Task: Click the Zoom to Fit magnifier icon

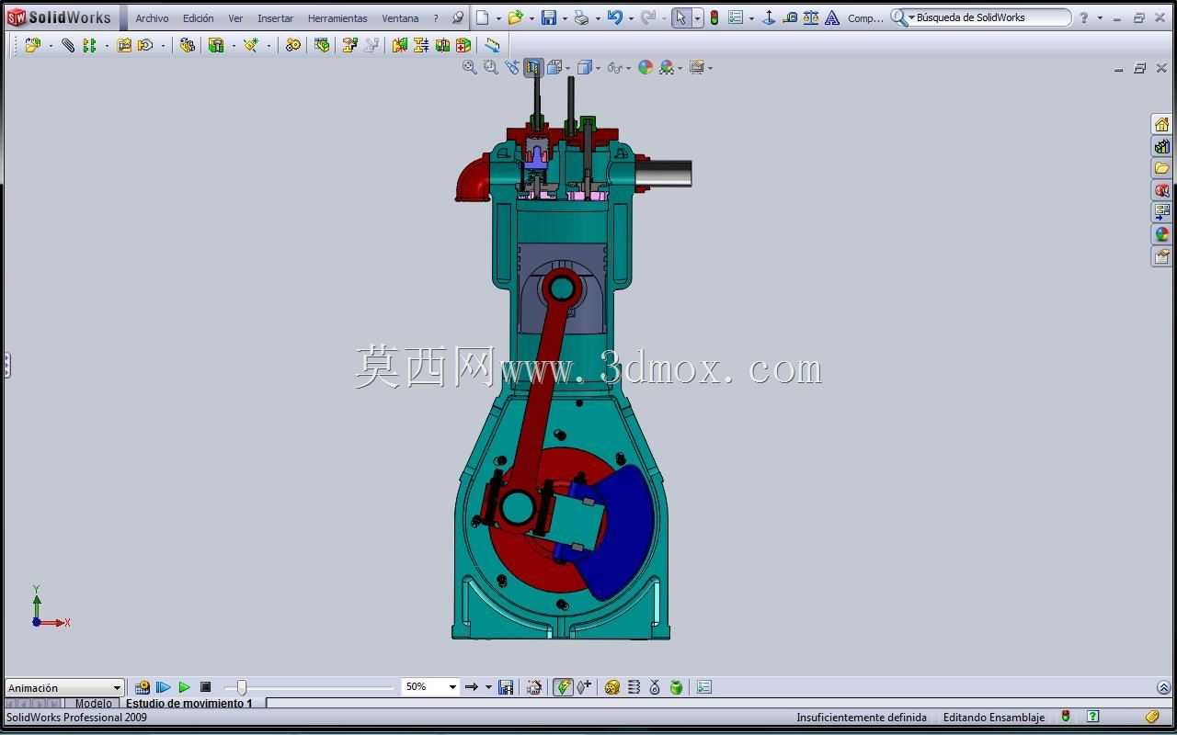Action: [x=470, y=67]
